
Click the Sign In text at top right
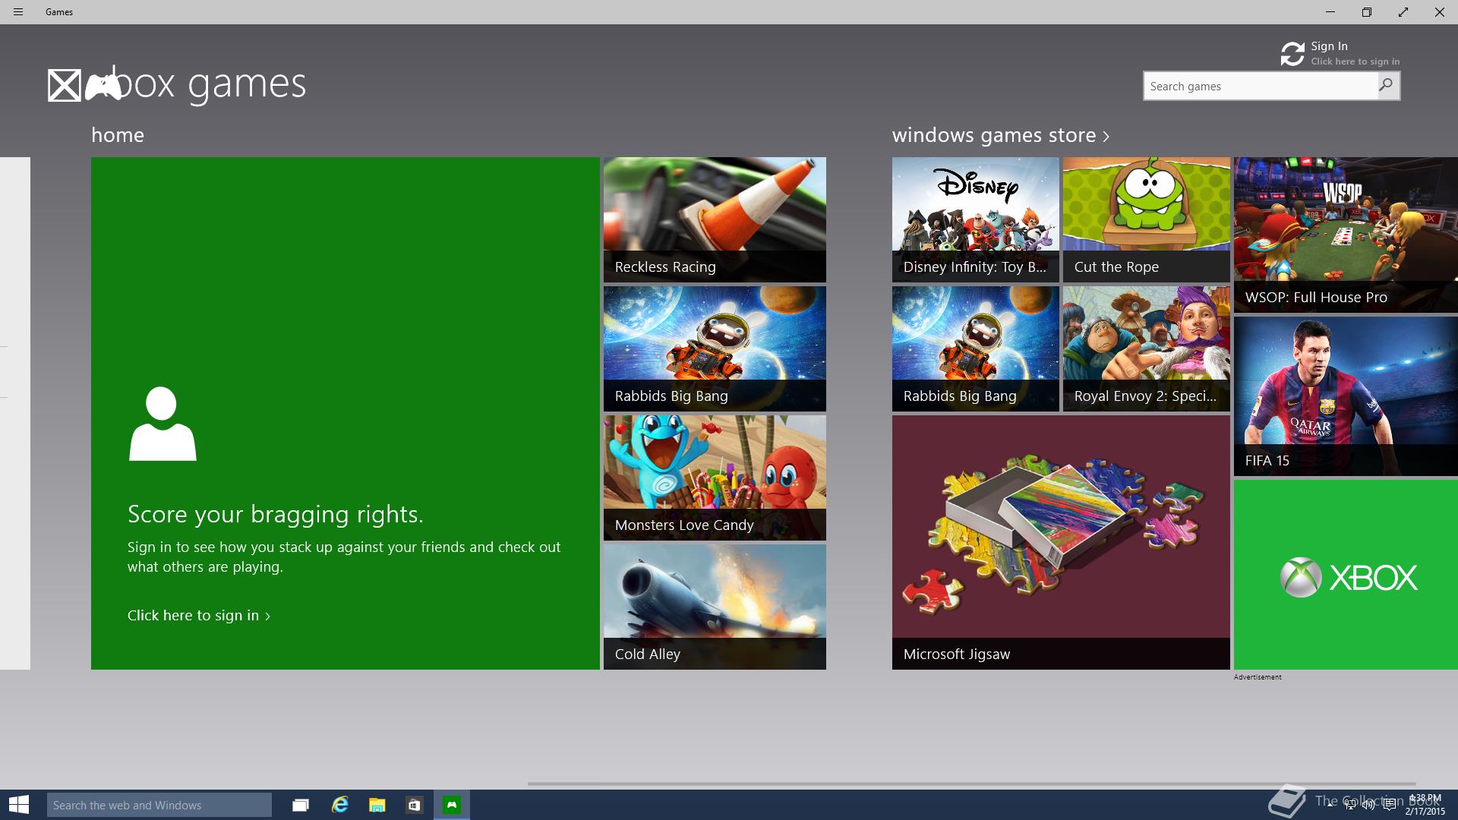click(x=1329, y=46)
